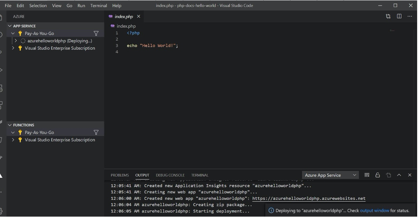Collapse the APP SERVICE section
The width and height of the screenshot is (418, 217).
pyautogui.click(x=10, y=26)
